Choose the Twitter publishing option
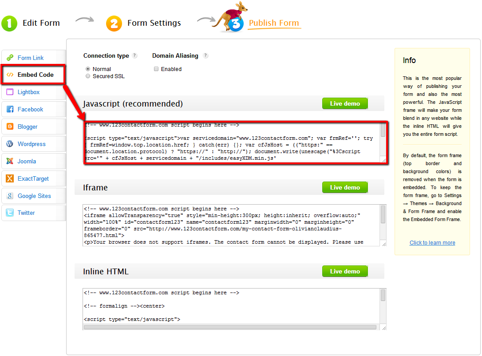This screenshot has width=482, height=356. point(34,213)
